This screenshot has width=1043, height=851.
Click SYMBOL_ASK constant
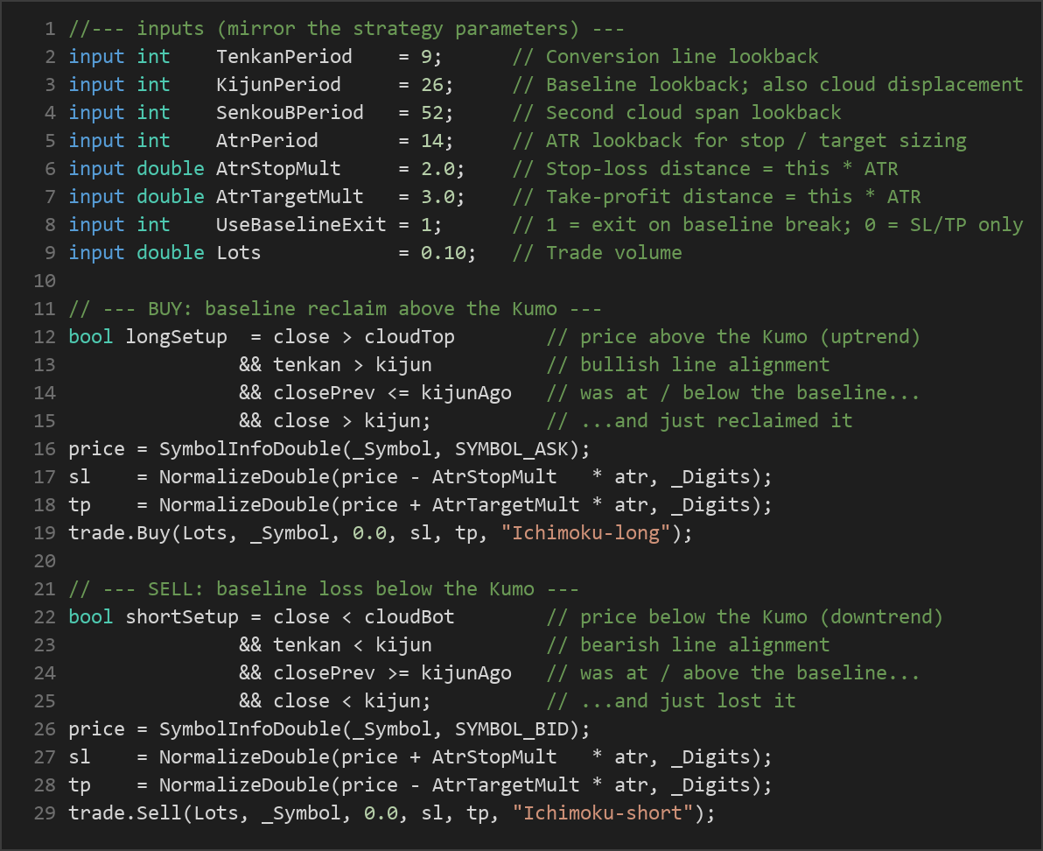pos(512,449)
